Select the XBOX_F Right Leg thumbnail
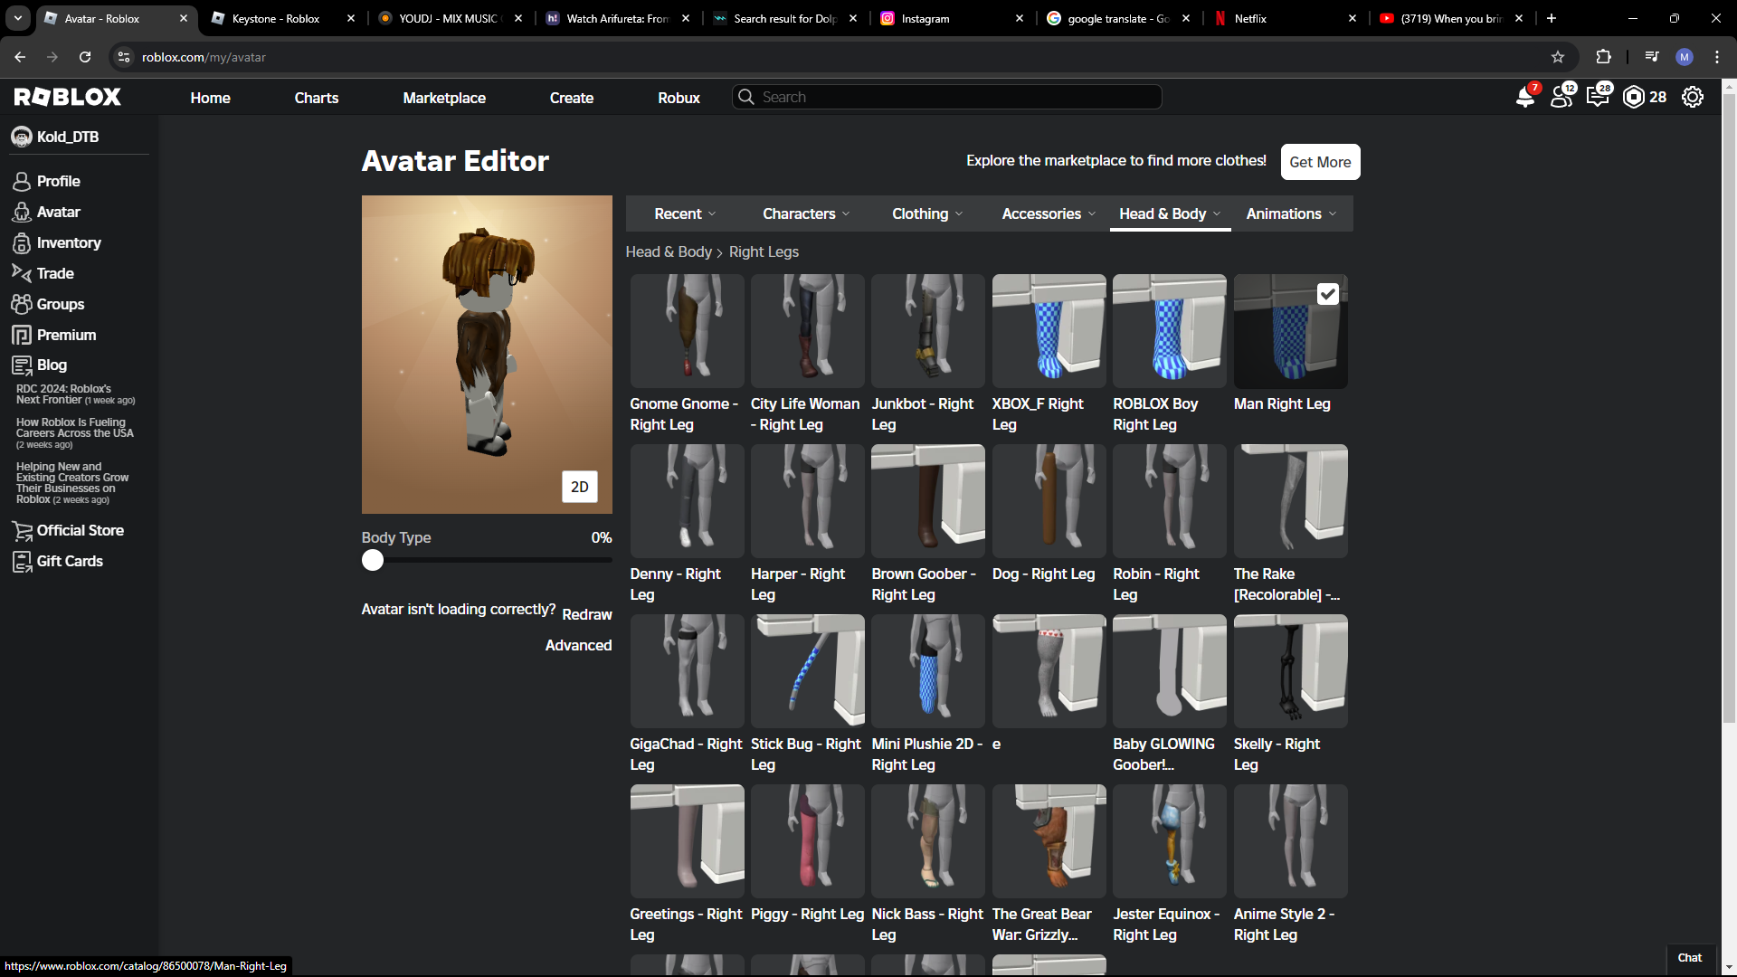 click(x=1049, y=331)
